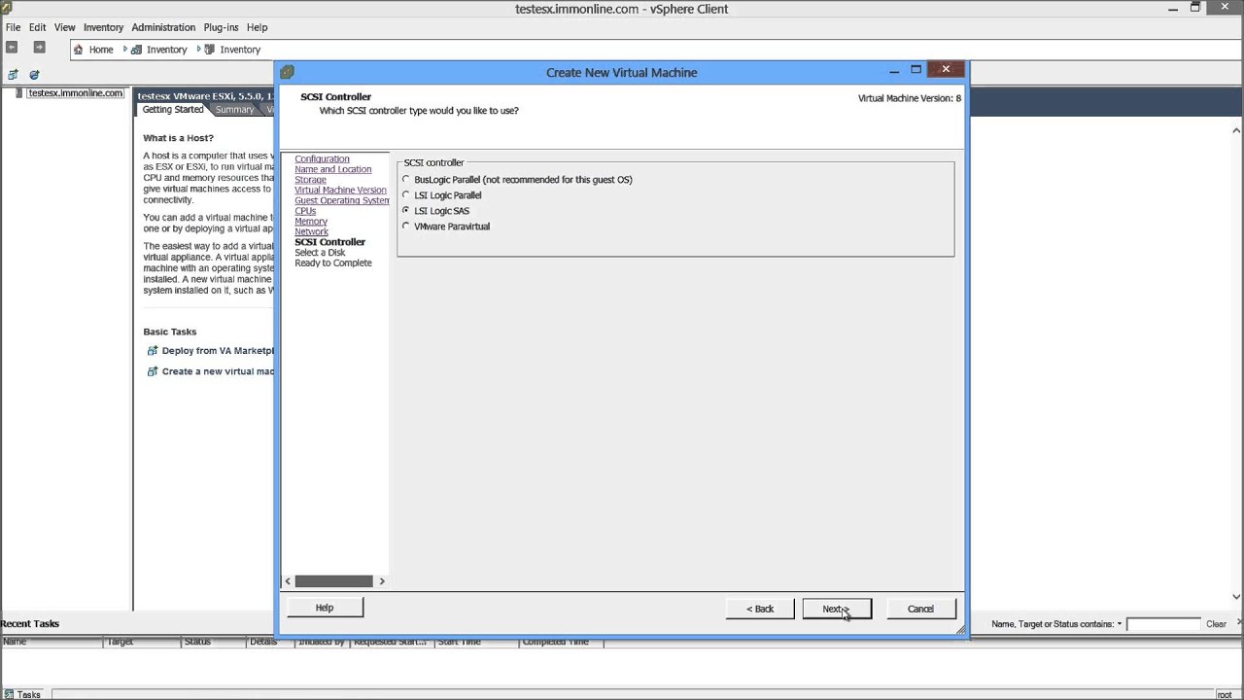Click the Home breadcrumb label
The image size is (1244, 700).
101,50
